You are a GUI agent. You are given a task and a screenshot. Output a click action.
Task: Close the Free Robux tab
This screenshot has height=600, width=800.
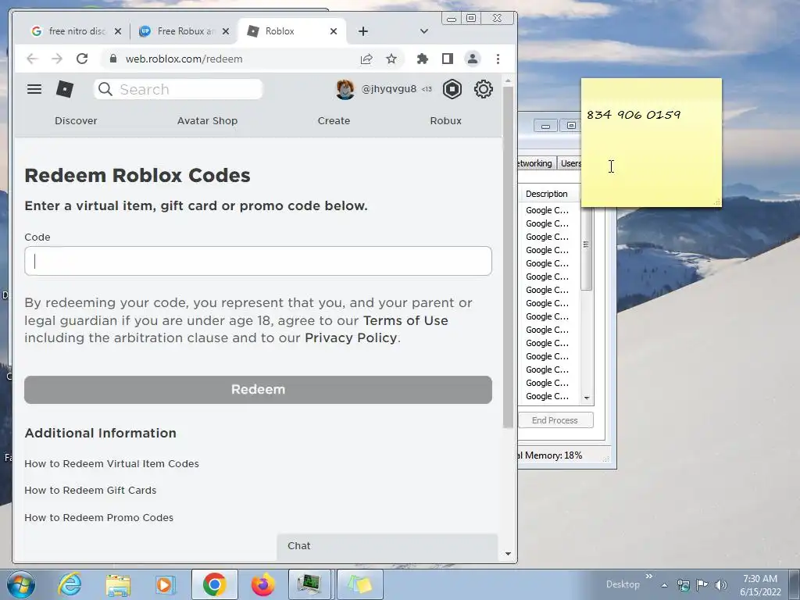[x=226, y=31]
